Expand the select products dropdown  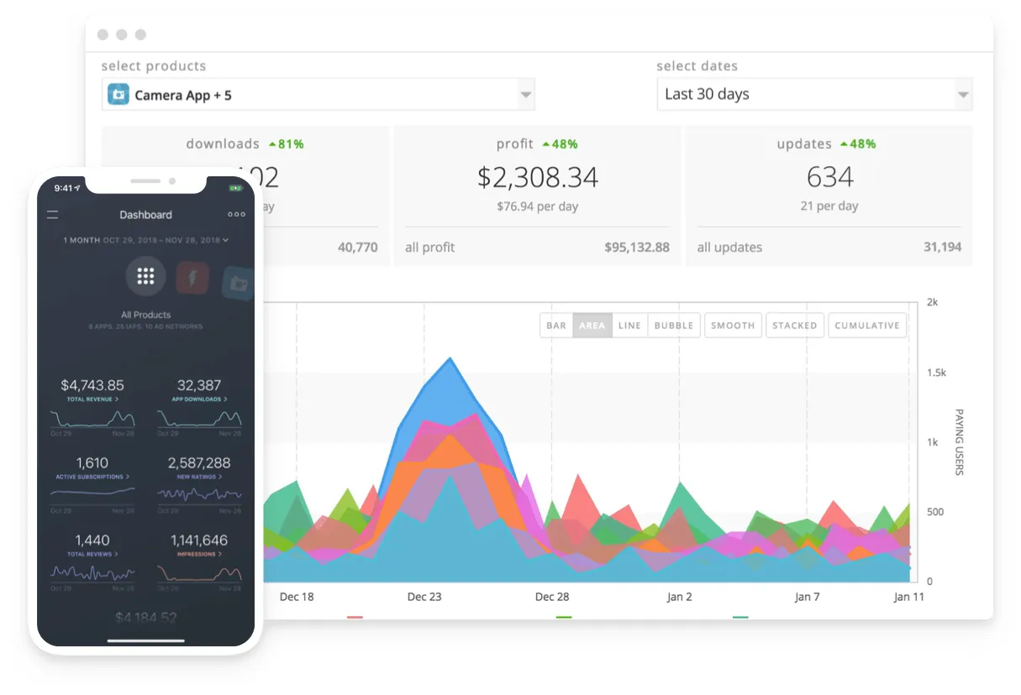coord(318,95)
